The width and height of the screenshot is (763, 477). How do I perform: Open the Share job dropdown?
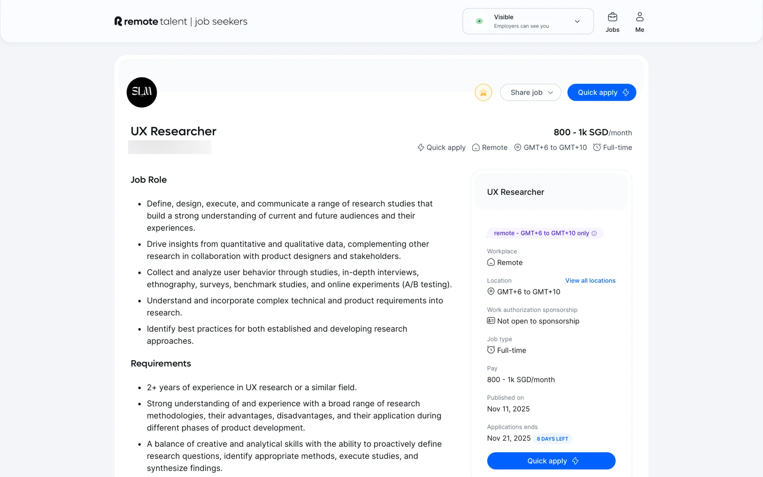tap(531, 93)
